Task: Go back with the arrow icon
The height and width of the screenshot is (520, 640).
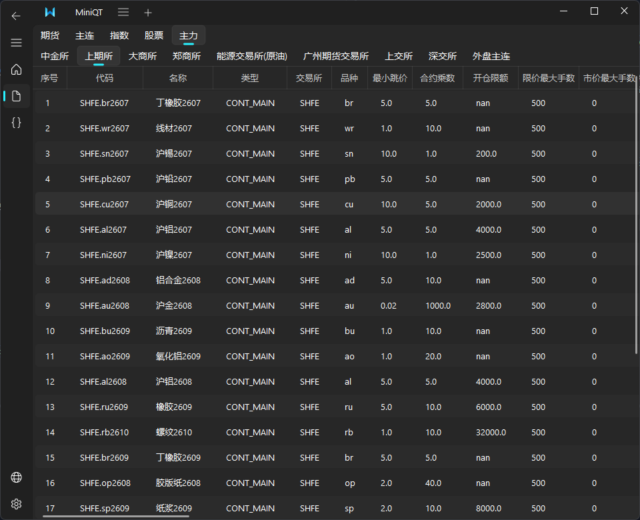Action: point(16,16)
